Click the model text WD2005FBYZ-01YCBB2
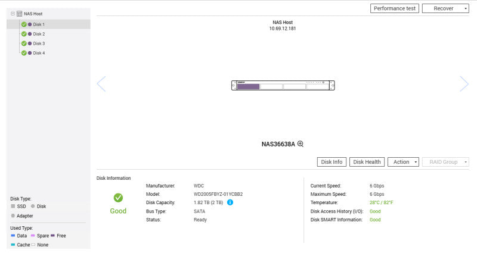The image size is (477, 256). click(218, 194)
